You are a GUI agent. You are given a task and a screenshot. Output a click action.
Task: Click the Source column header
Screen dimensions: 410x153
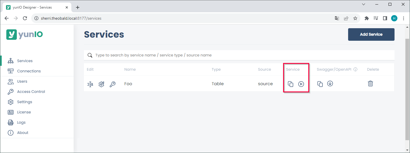(264, 69)
